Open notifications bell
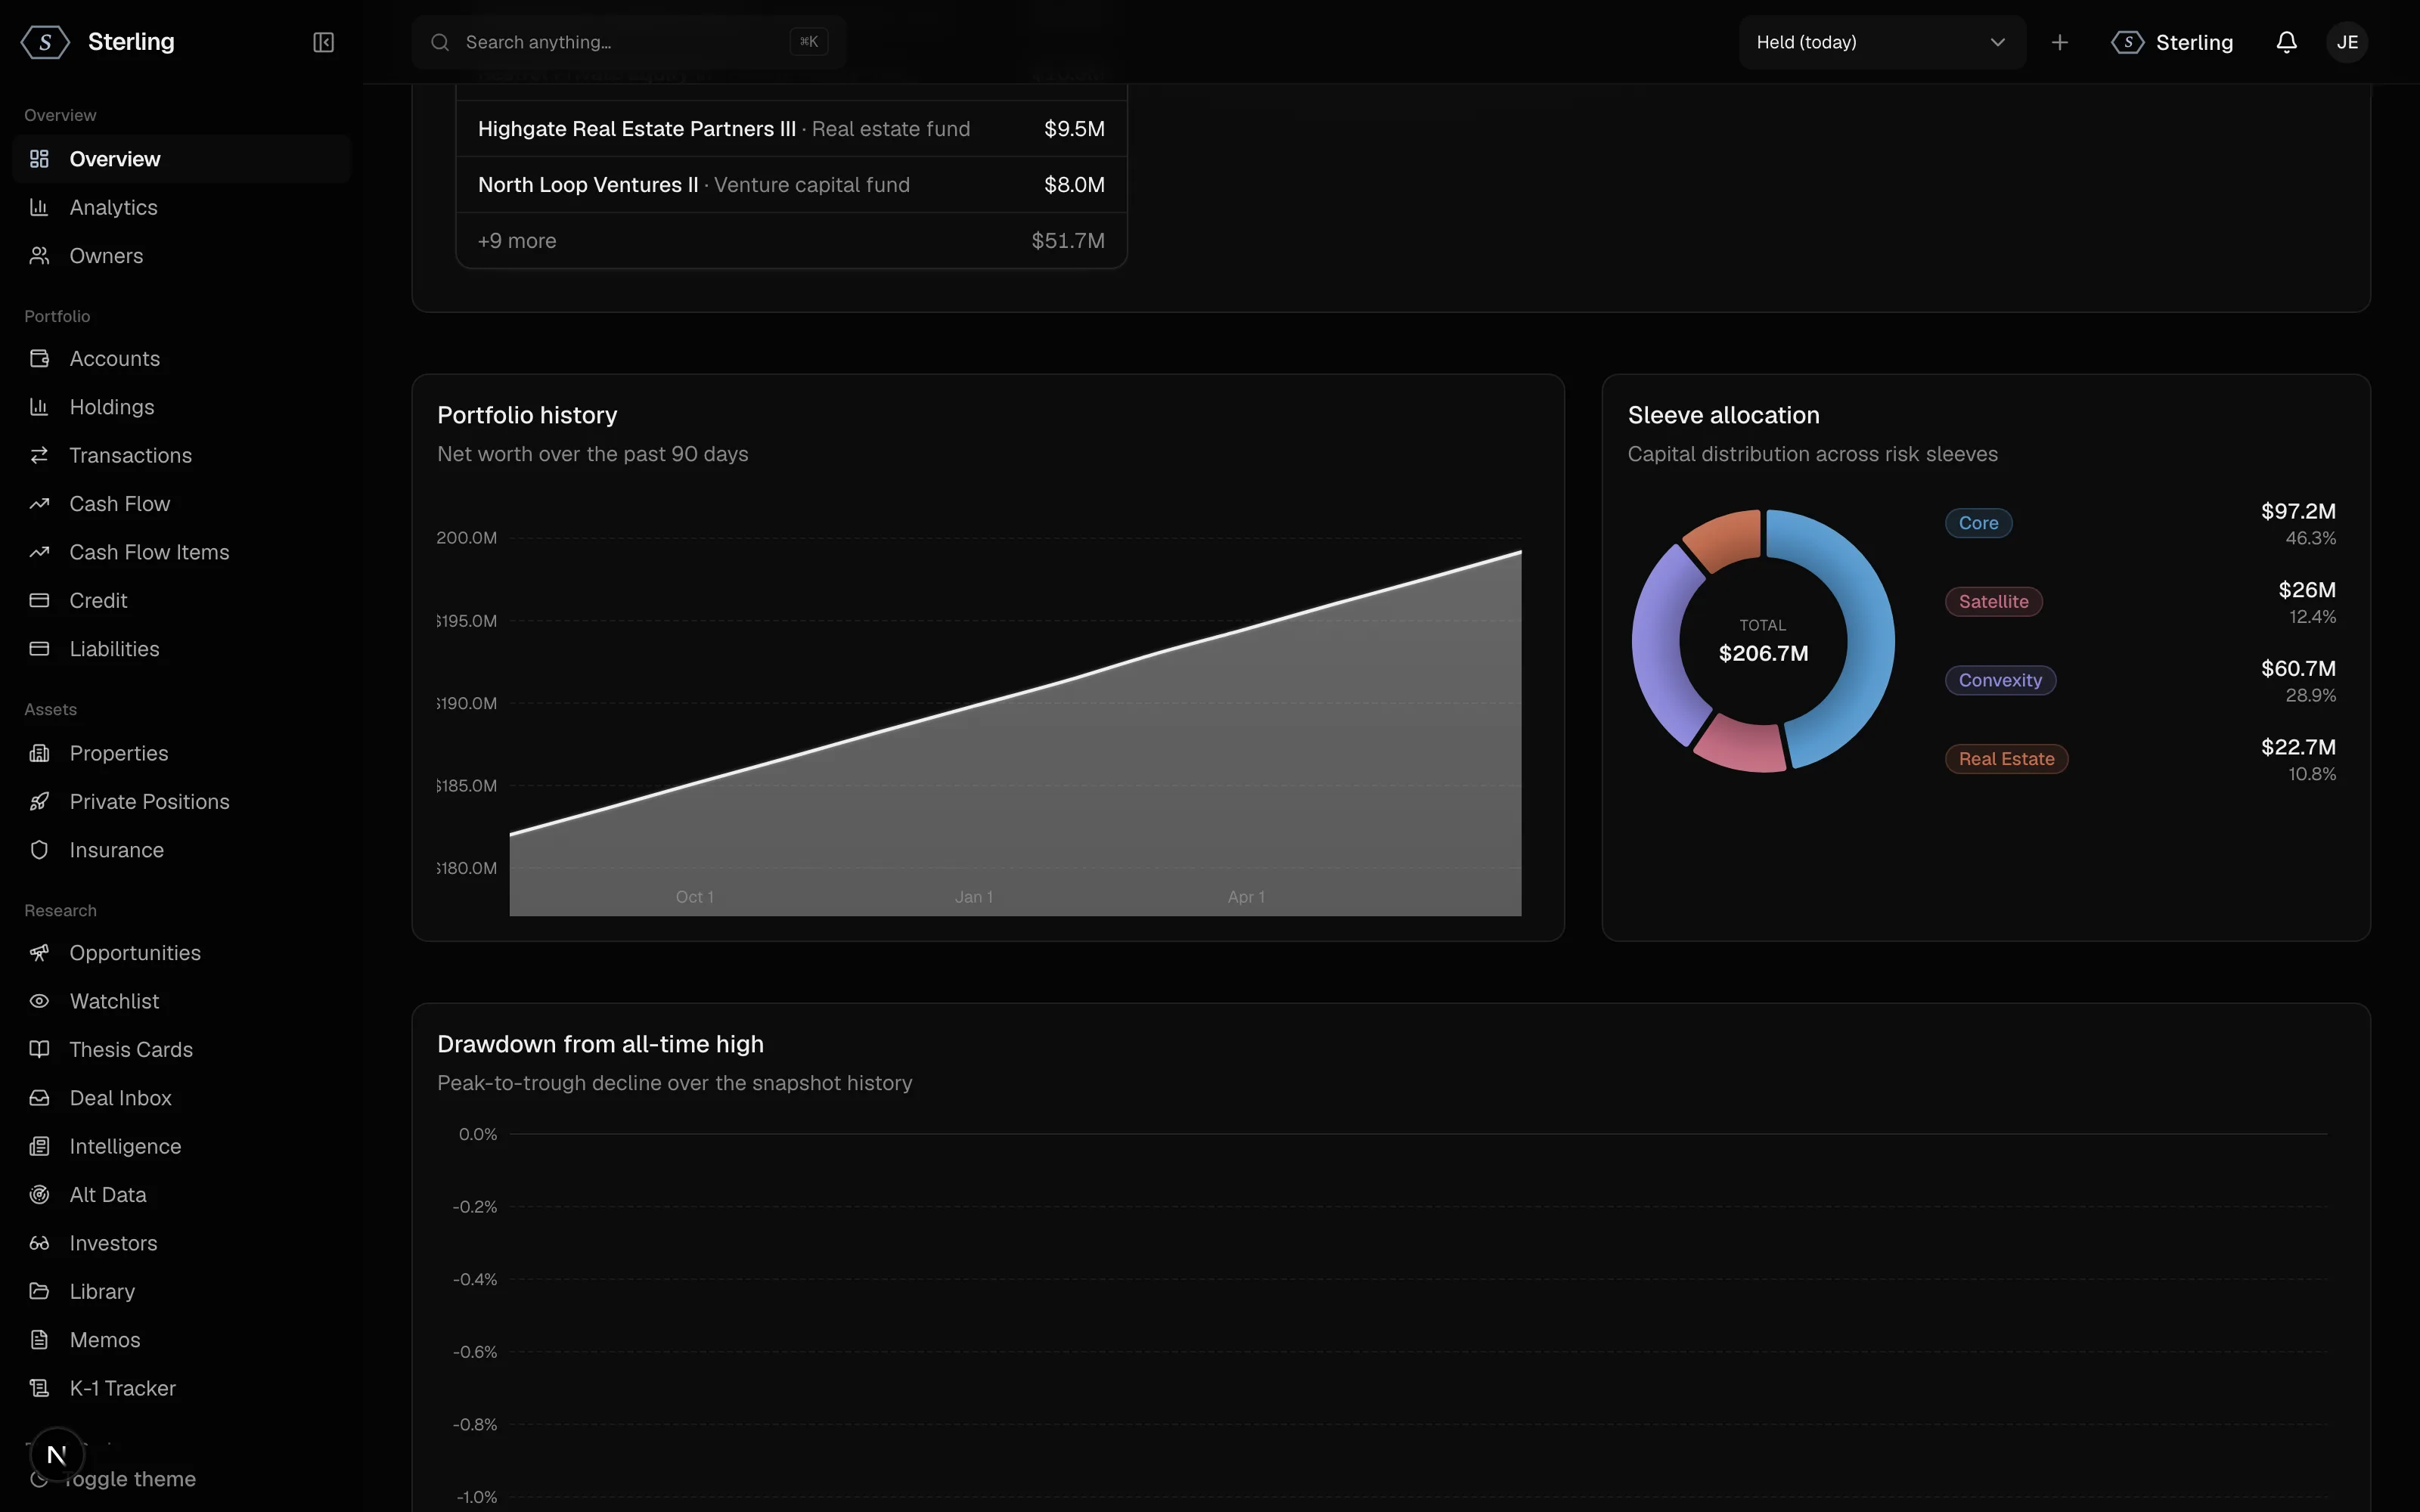Screen dimensions: 2420x1512 [x=2286, y=42]
